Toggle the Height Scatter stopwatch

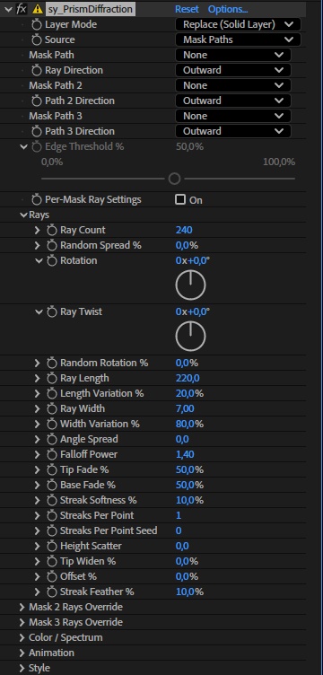[x=52, y=547]
